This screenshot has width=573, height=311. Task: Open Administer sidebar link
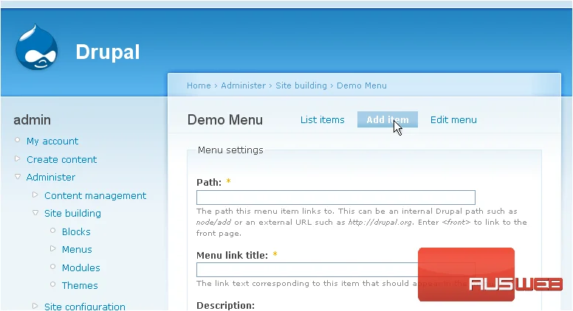[x=51, y=177]
